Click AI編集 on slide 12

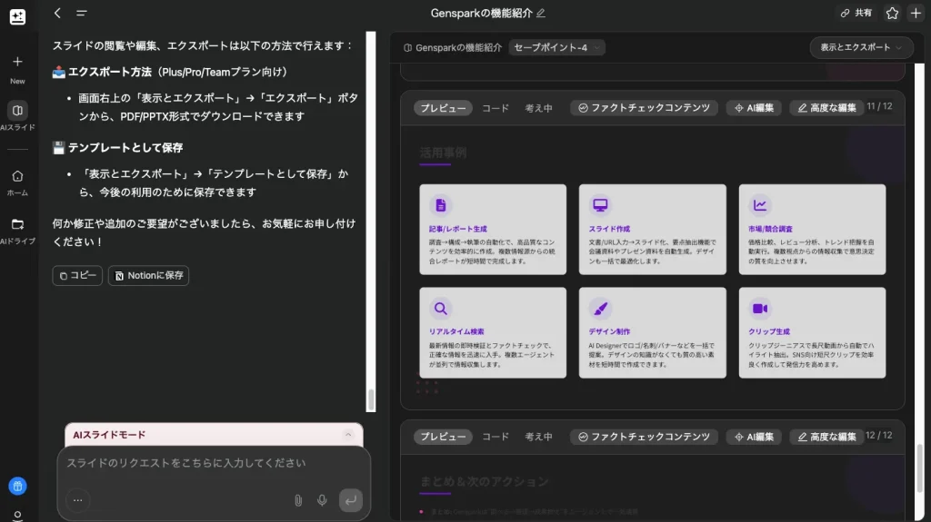(754, 437)
